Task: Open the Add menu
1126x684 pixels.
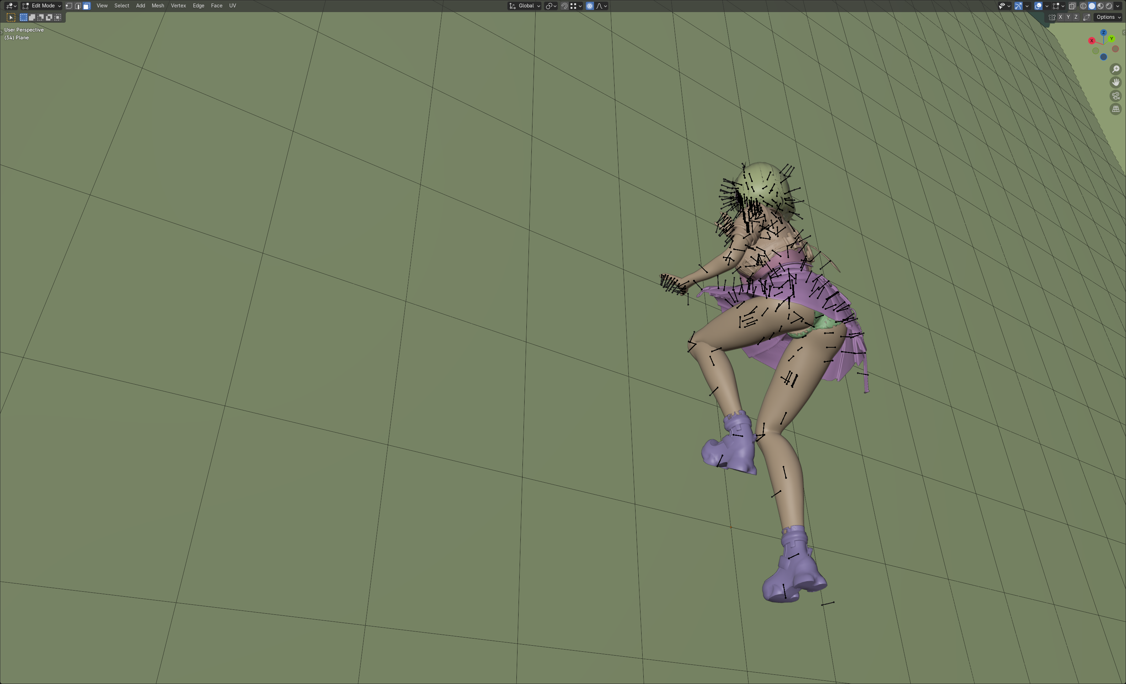Action: 140,6
